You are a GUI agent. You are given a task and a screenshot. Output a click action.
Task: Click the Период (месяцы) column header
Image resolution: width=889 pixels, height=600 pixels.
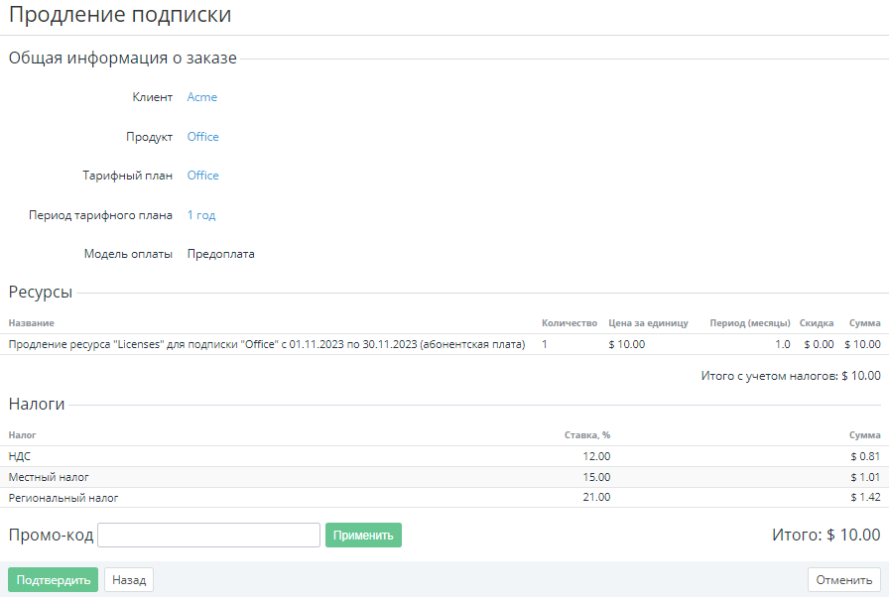coord(749,323)
